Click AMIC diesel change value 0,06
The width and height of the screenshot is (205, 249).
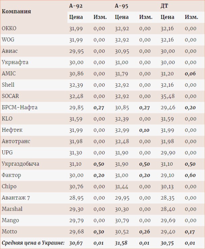(x=190, y=74)
